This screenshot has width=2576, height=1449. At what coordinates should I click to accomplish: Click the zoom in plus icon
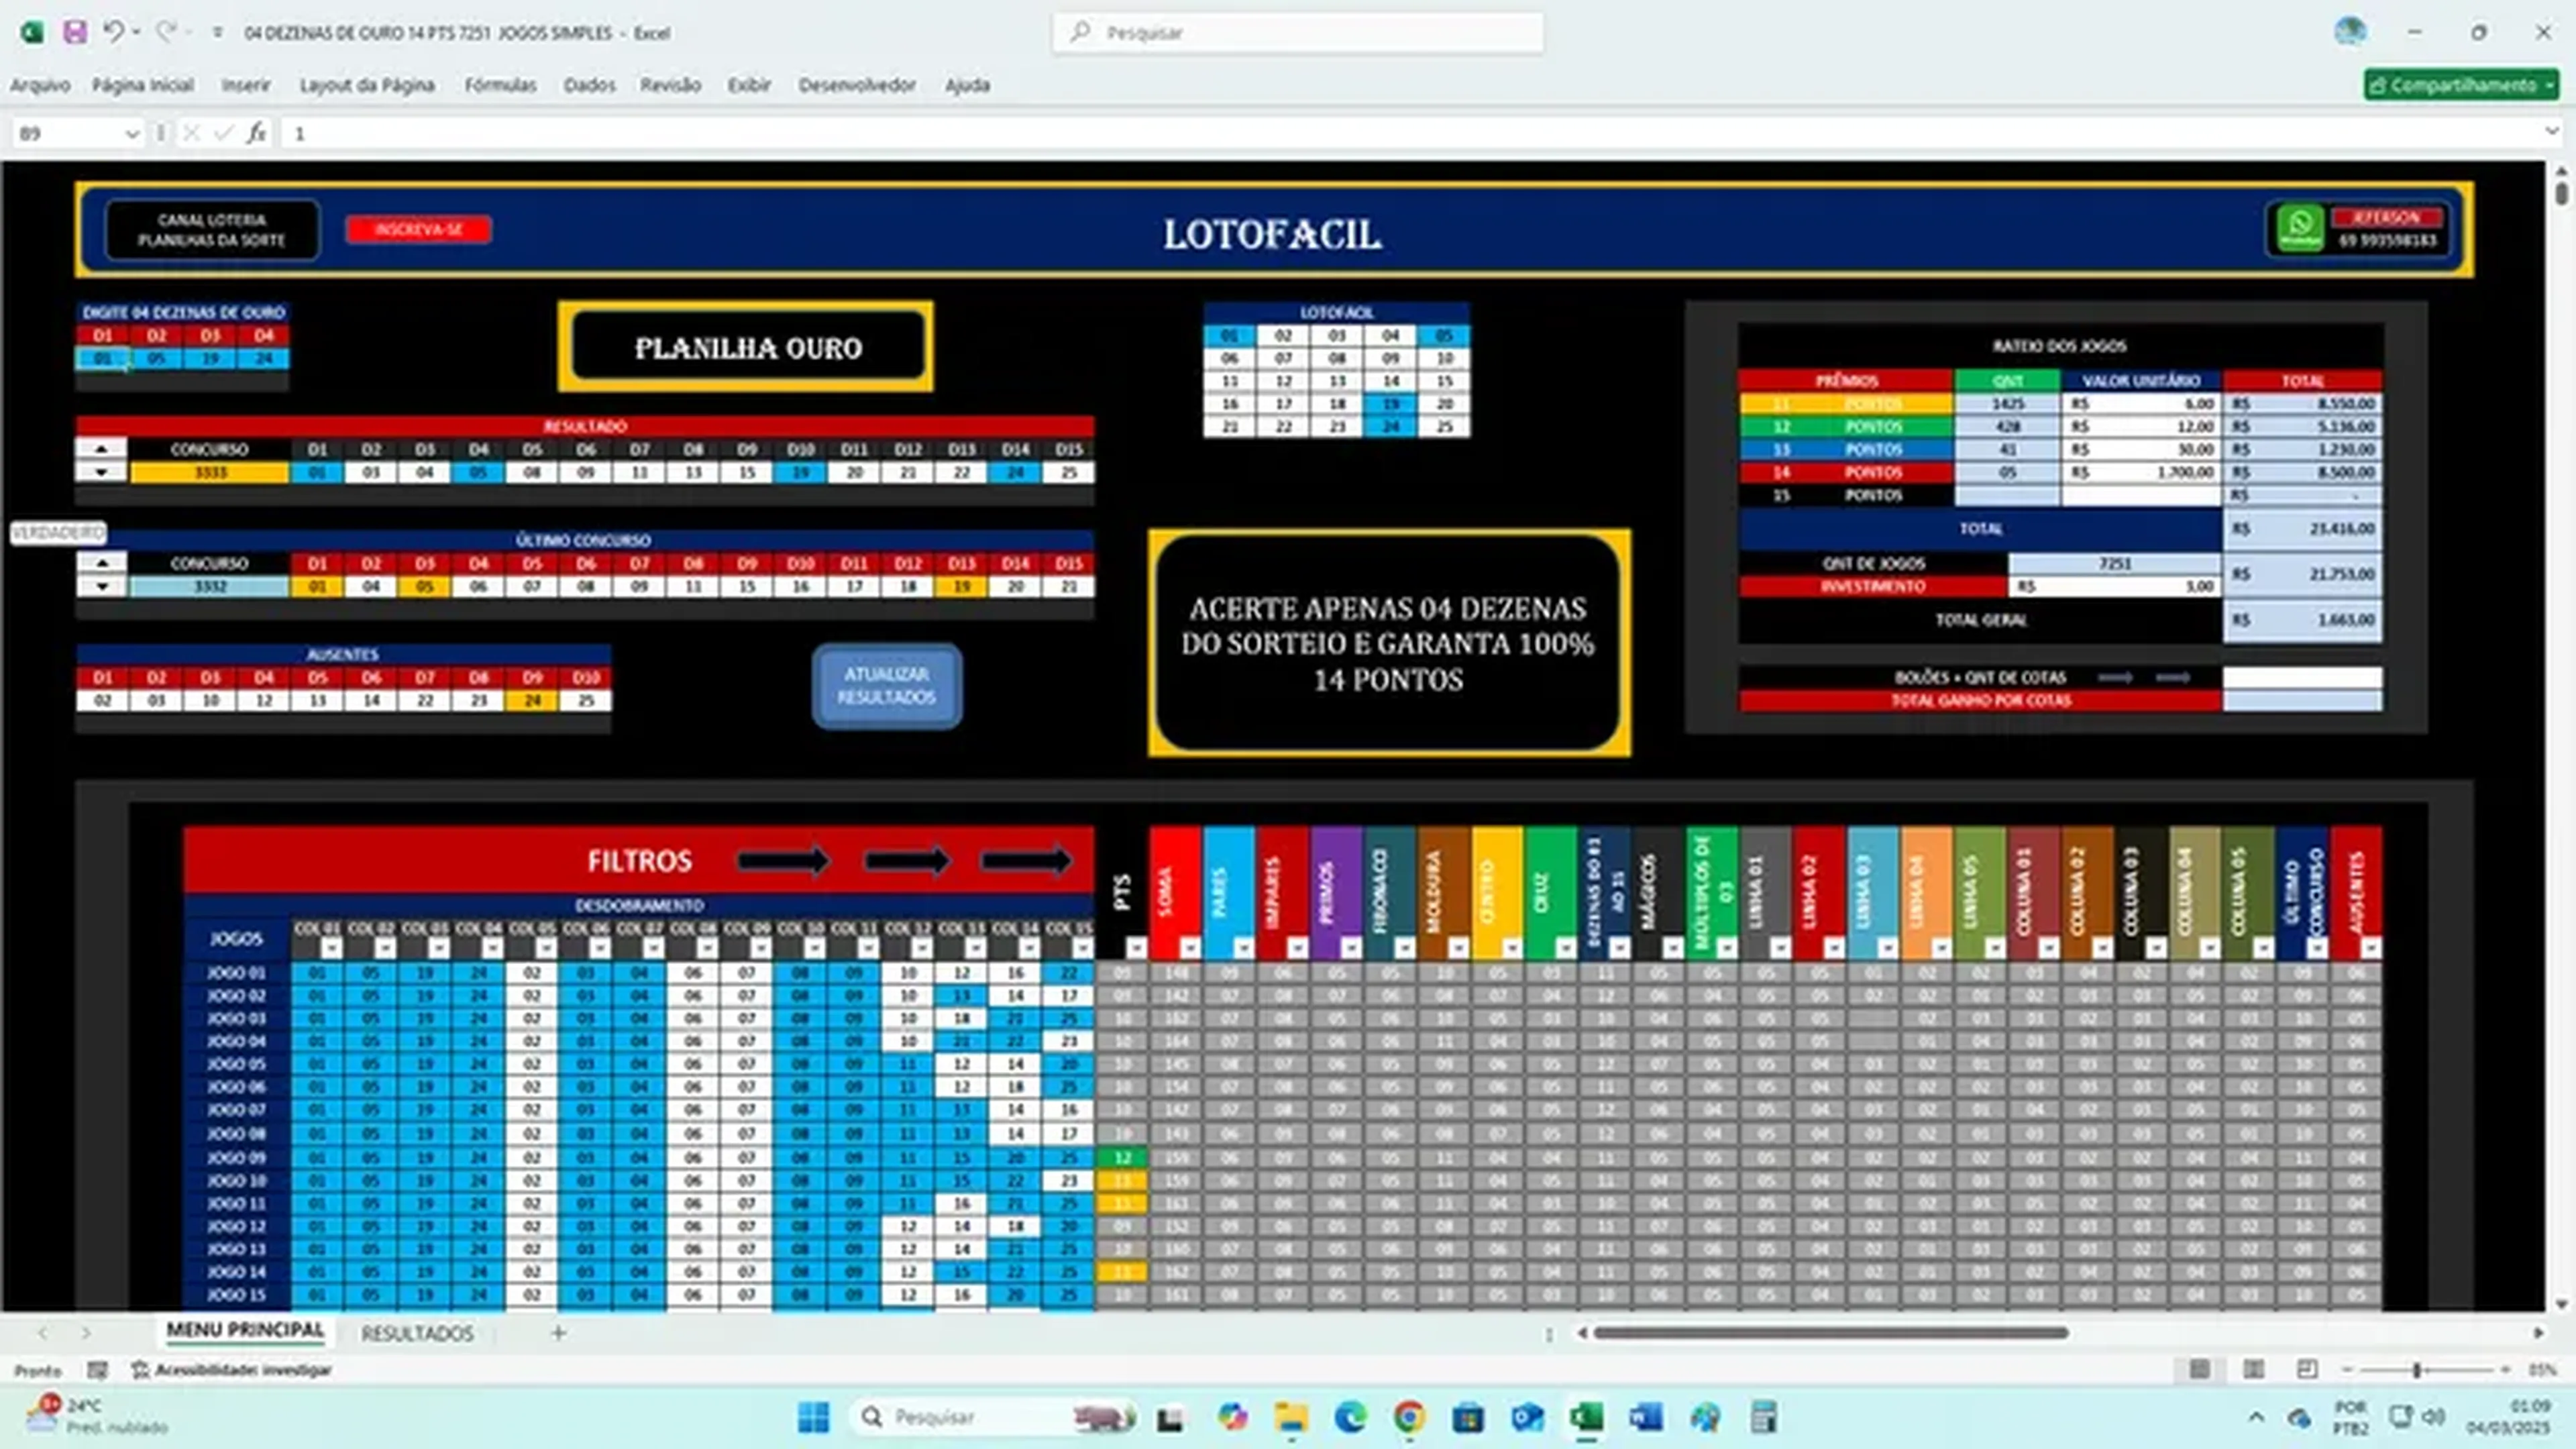click(2505, 1369)
